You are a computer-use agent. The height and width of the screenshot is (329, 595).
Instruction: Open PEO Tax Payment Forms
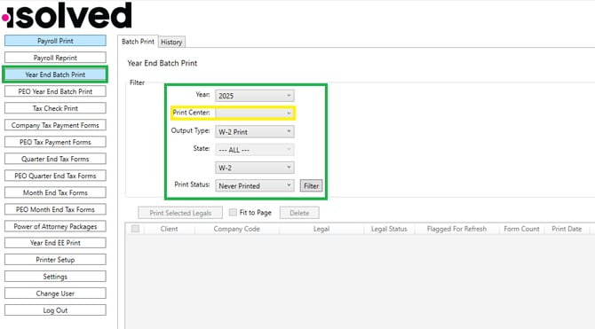[55, 142]
